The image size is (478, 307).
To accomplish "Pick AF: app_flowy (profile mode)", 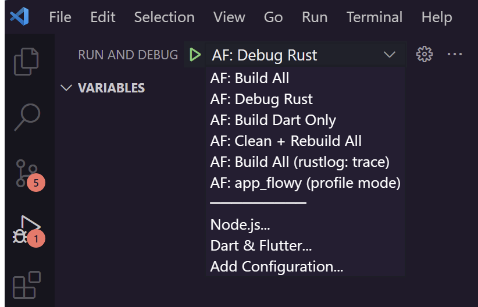I will [x=305, y=183].
